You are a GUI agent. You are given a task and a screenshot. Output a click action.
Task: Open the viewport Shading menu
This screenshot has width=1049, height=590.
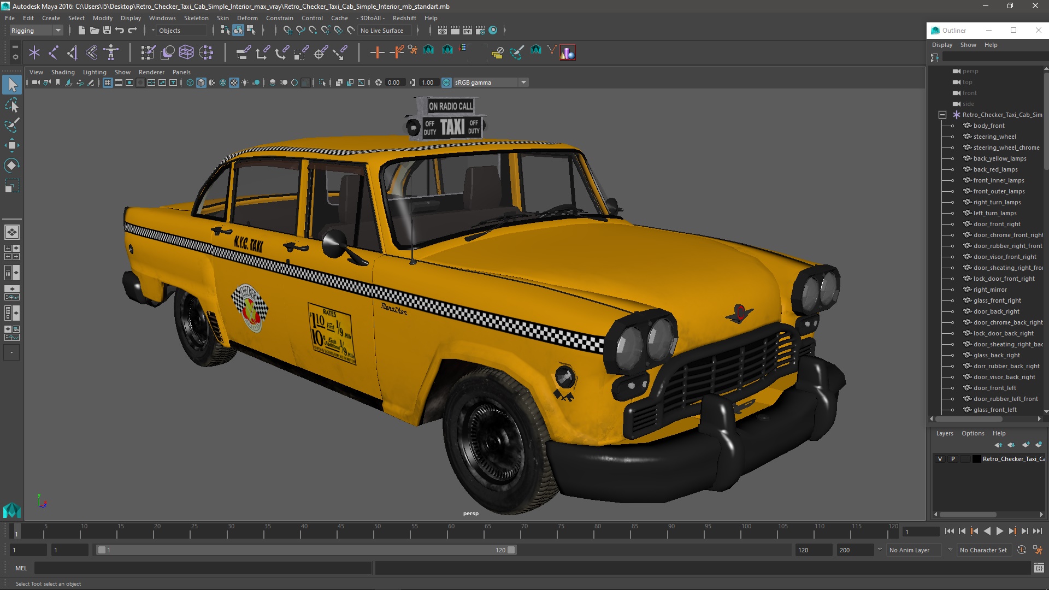pos(63,72)
